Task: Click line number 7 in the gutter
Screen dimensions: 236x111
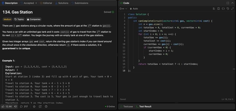Action: pos(124,34)
